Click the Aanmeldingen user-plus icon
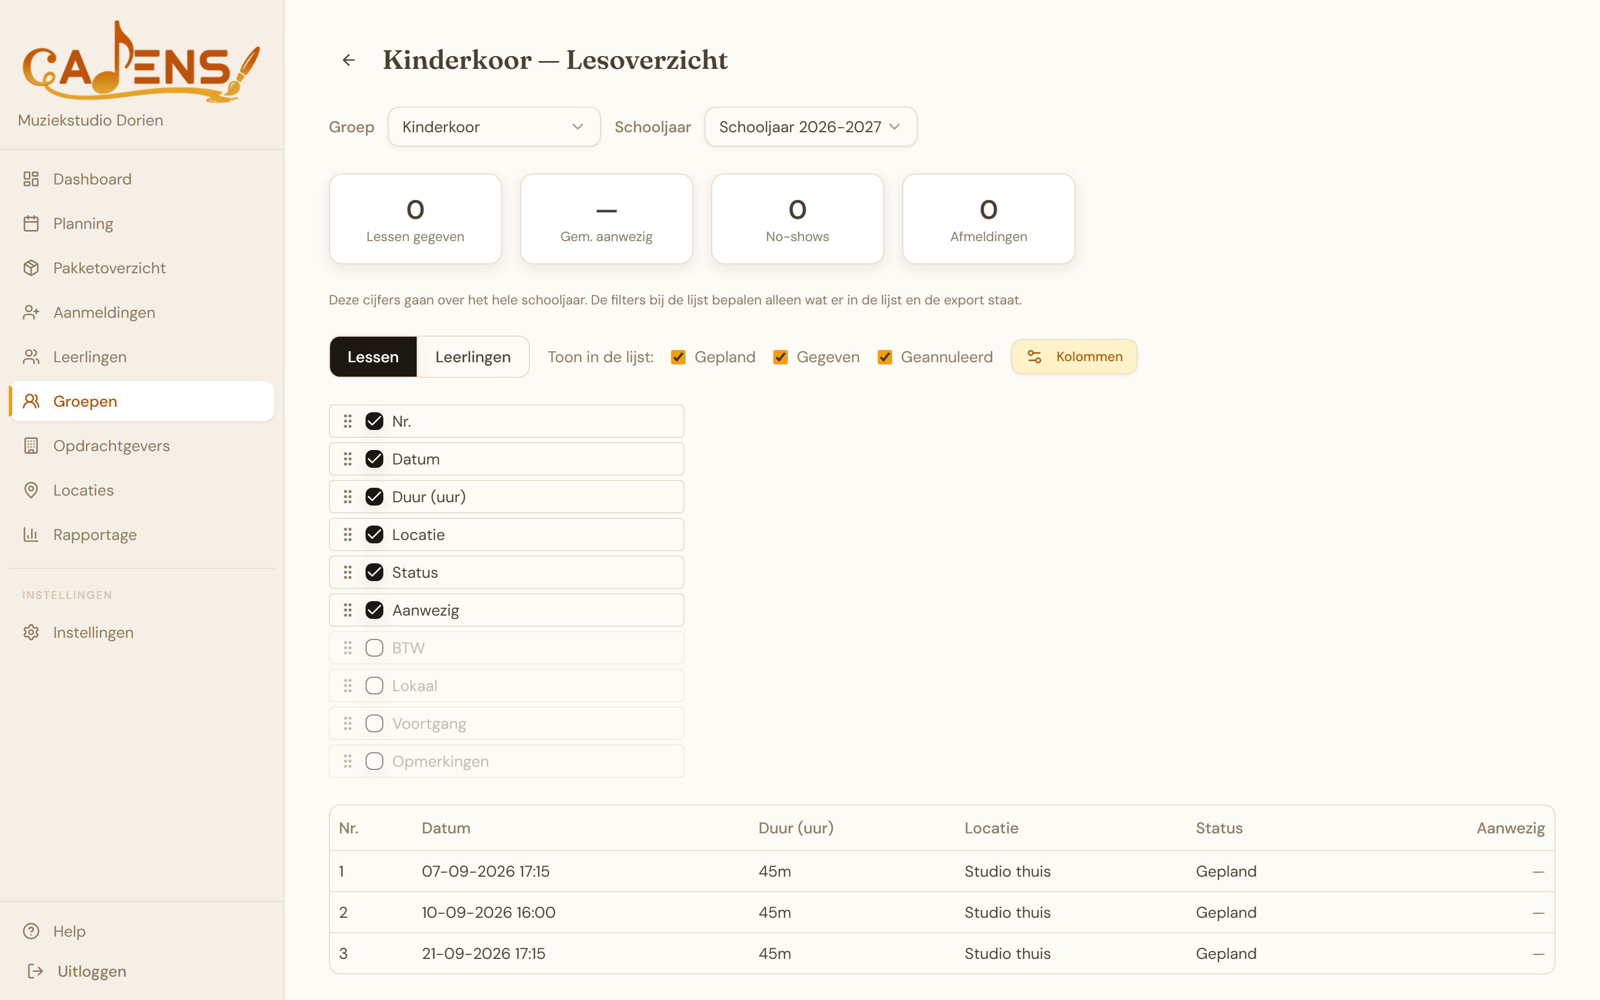 tap(31, 312)
